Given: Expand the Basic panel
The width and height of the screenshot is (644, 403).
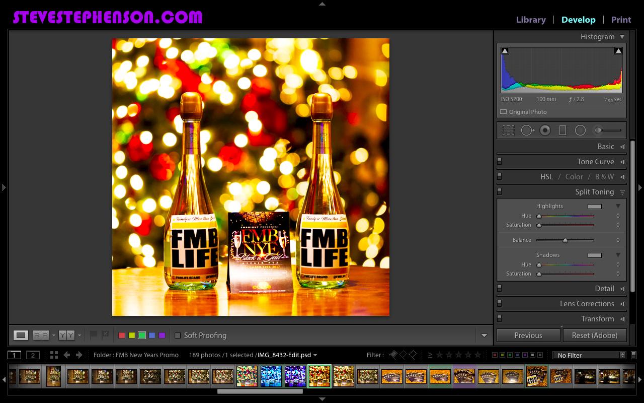Looking at the screenshot, I should (622, 147).
